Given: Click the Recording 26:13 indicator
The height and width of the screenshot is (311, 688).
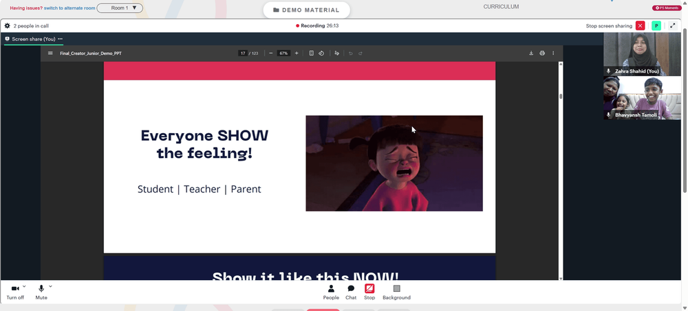Looking at the screenshot, I should coord(317,26).
